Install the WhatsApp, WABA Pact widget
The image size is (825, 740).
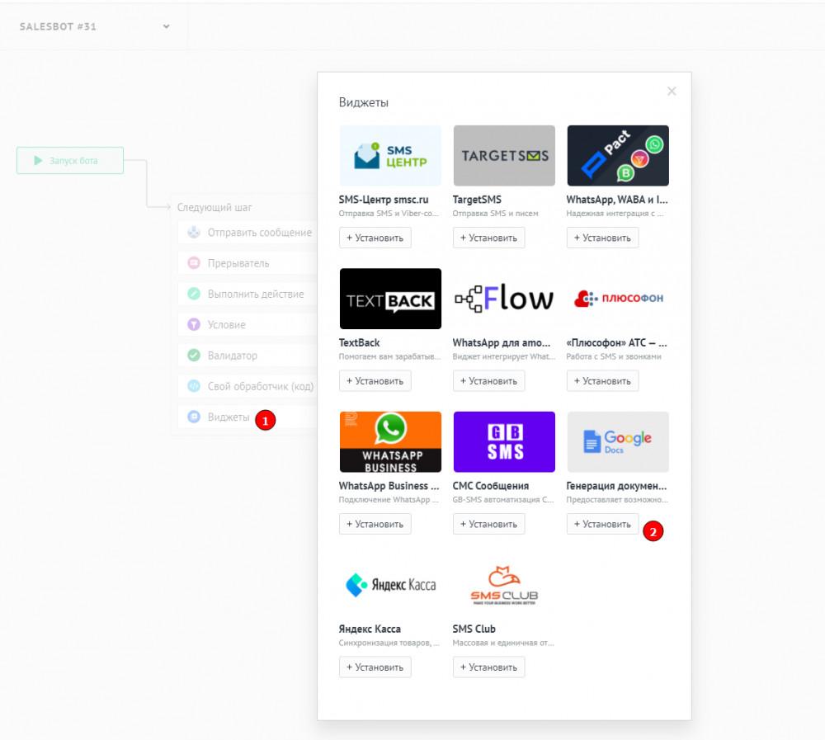point(602,238)
